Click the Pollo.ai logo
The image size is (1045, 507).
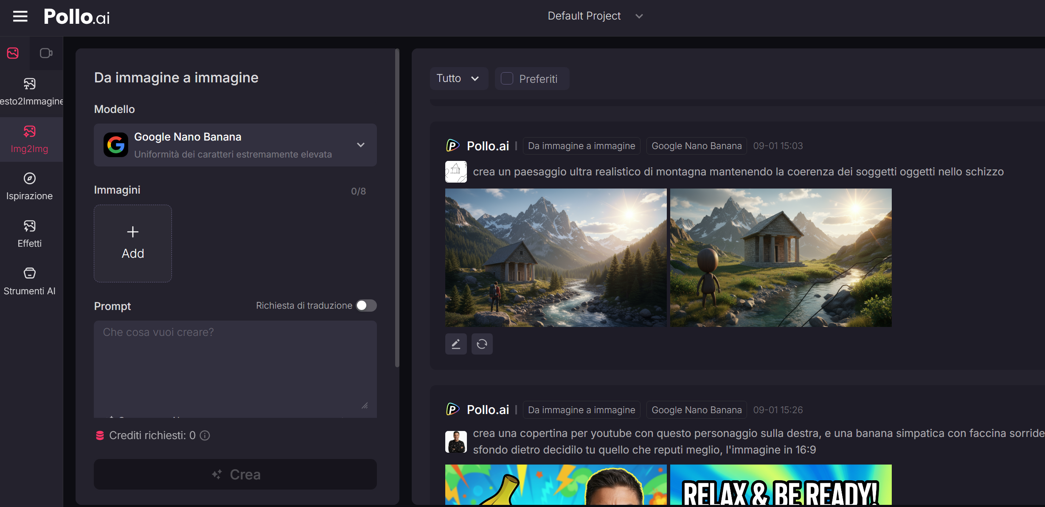coord(77,17)
